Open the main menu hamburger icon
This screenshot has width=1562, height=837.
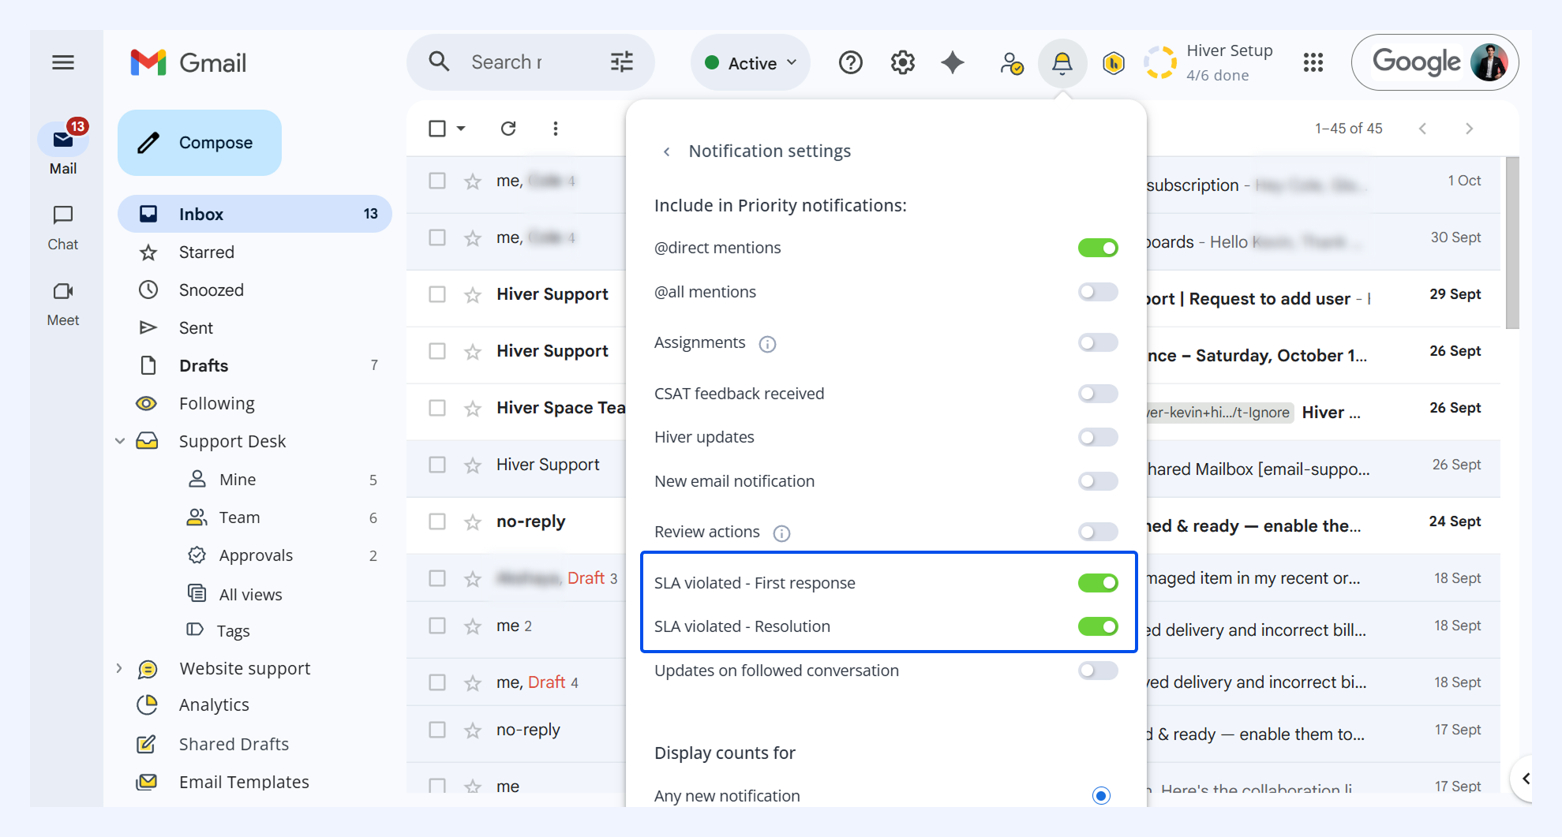(x=63, y=62)
